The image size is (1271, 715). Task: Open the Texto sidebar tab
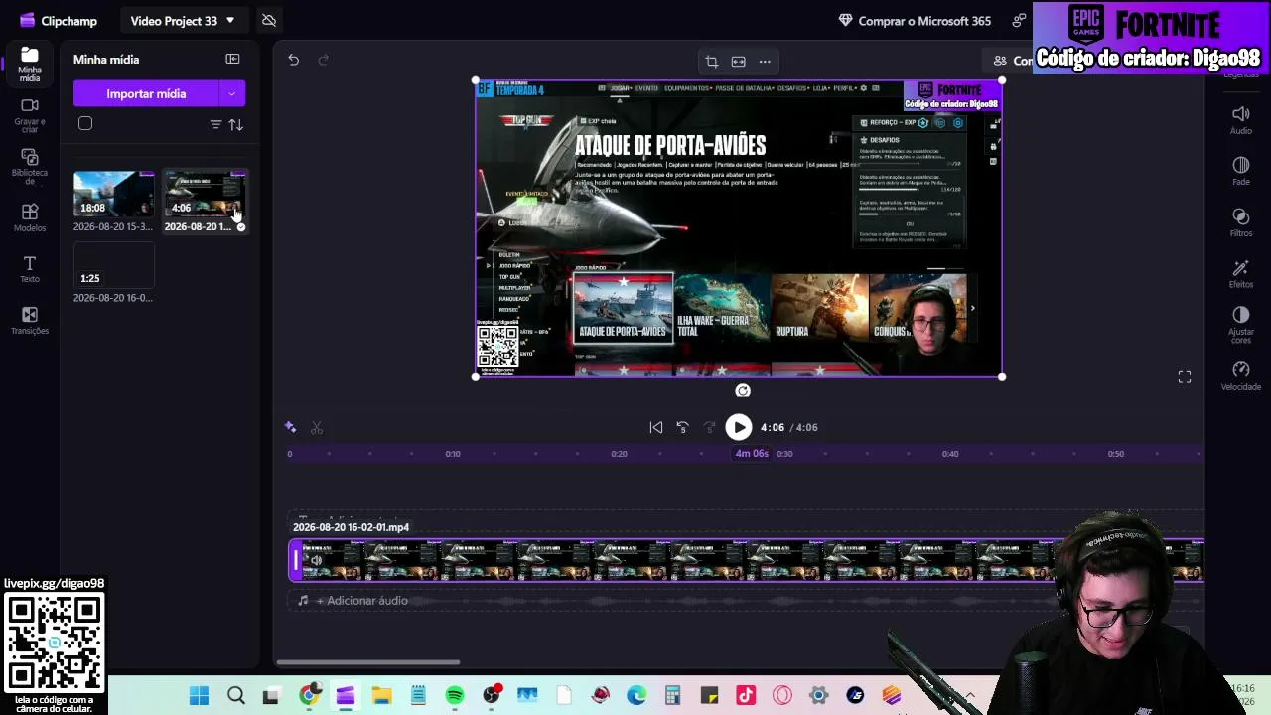coord(30,269)
